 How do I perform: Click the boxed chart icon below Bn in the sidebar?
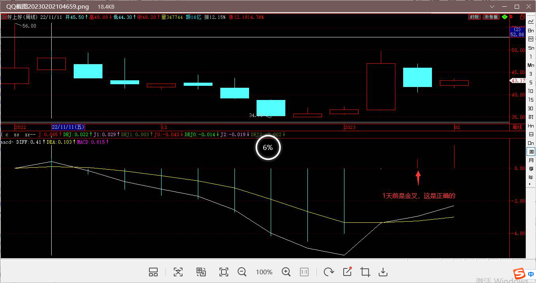531,39
